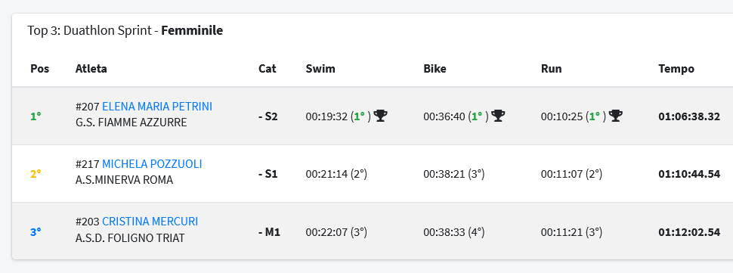Open athlete link MICHELA POZZUOLI
The height and width of the screenshot is (273, 733).
(x=152, y=164)
